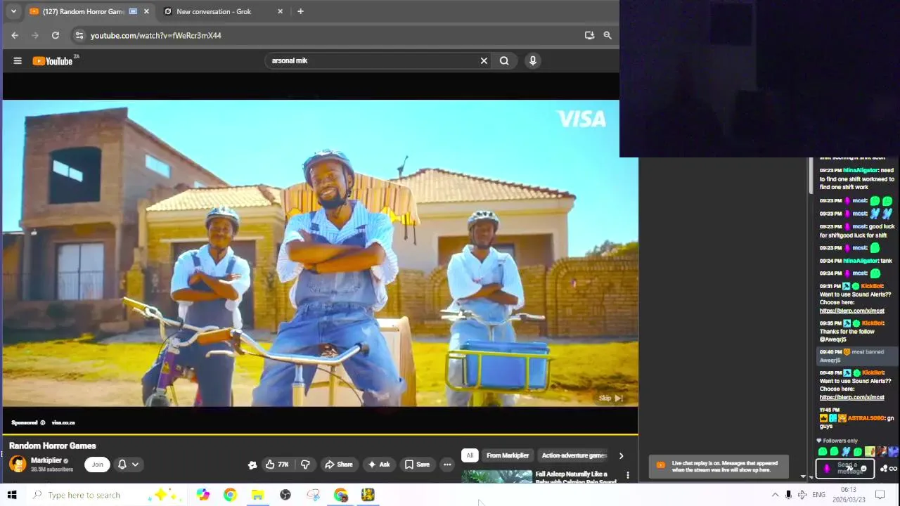Click the ENG language indicator
Screen dimensions: 900x506
pos(818,495)
